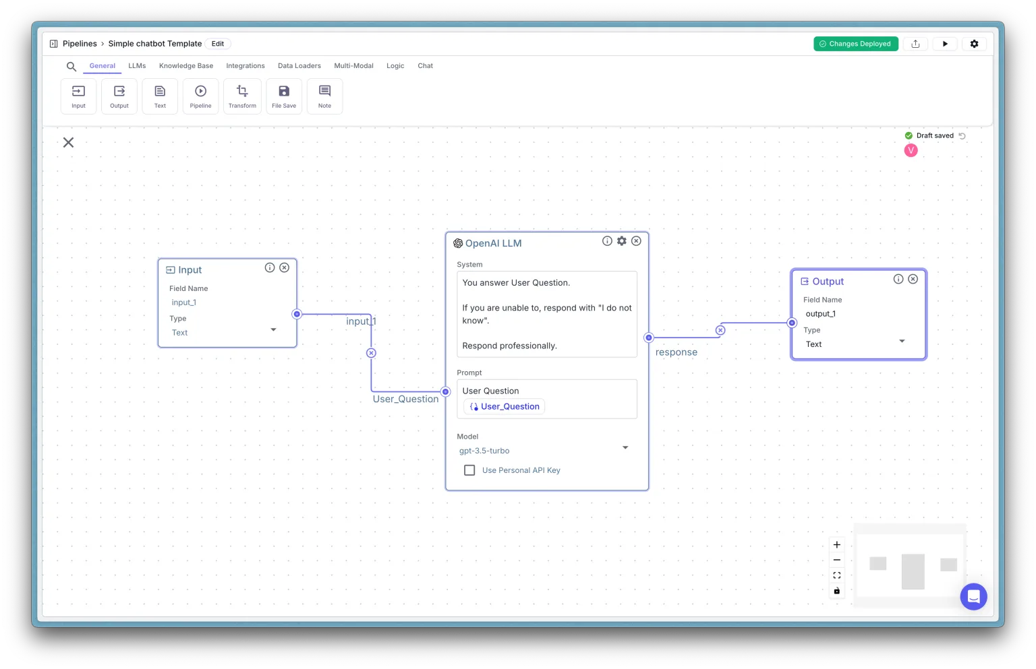This screenshot has width=1036, height=669.
Task: Add a Text node from toolbar
Action: pyautogui.click(x=160, y=96)
